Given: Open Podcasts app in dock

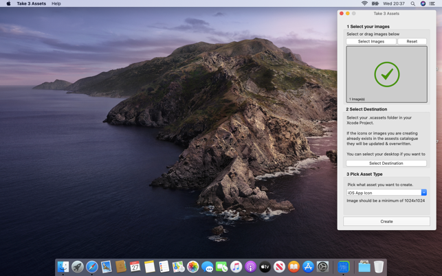Looking at the screenshot, I should (x=250, y=266).
